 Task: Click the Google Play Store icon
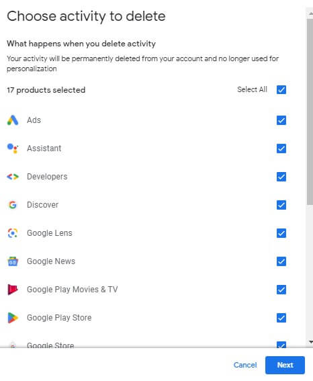(x=13, y=318)
